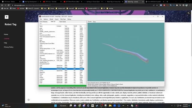192x108 pixels.
Task: Open the Model menu in AssetStudio
Action: pos(51,19)
